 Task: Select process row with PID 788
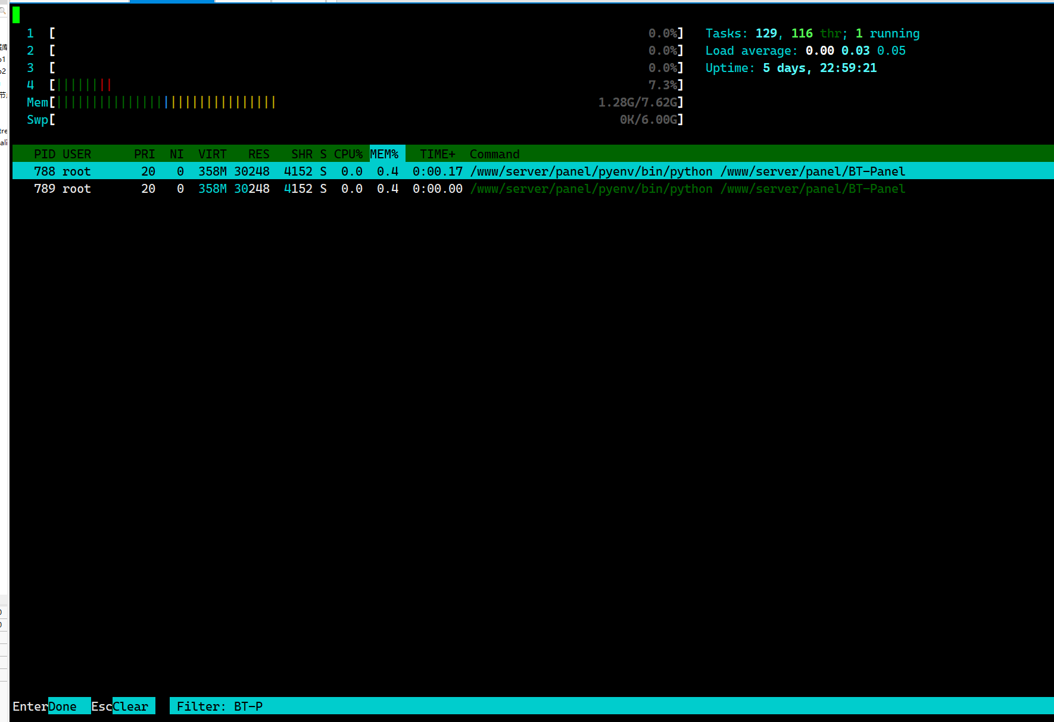[x=533, y=171]
